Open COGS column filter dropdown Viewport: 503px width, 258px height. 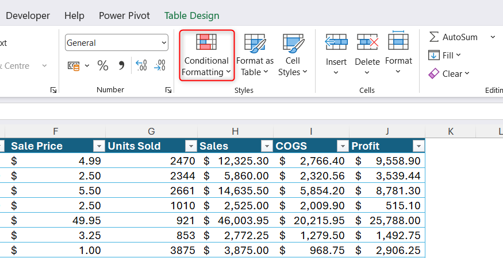click(343, 146)
